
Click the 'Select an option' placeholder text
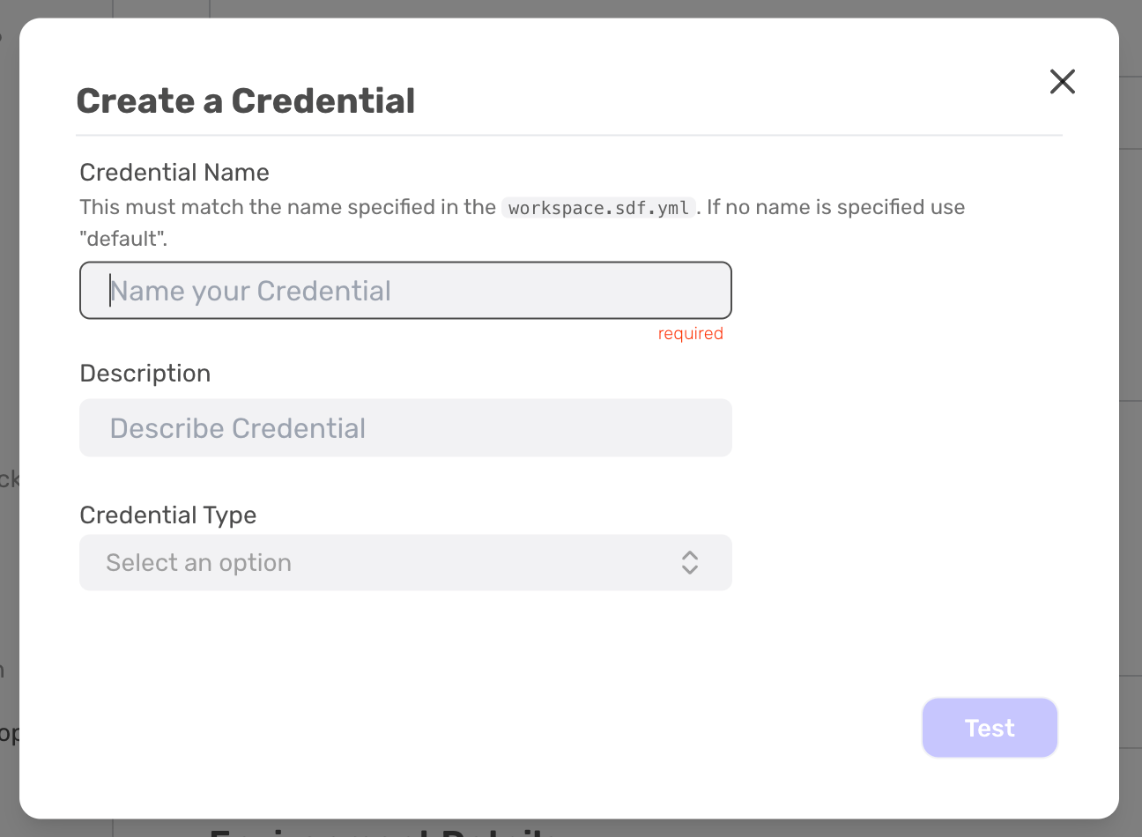(x=198, y=563)
